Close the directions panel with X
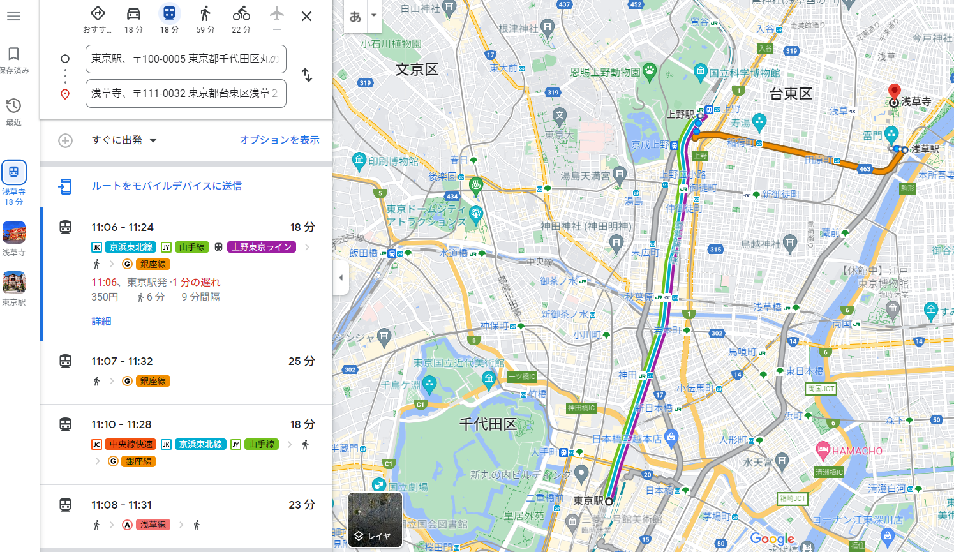This screenshot has height=552, width=954. 307,17
